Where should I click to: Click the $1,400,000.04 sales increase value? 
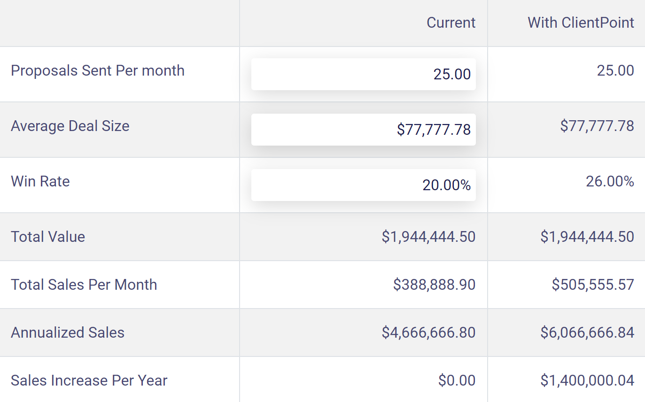[x=587, y=380]
